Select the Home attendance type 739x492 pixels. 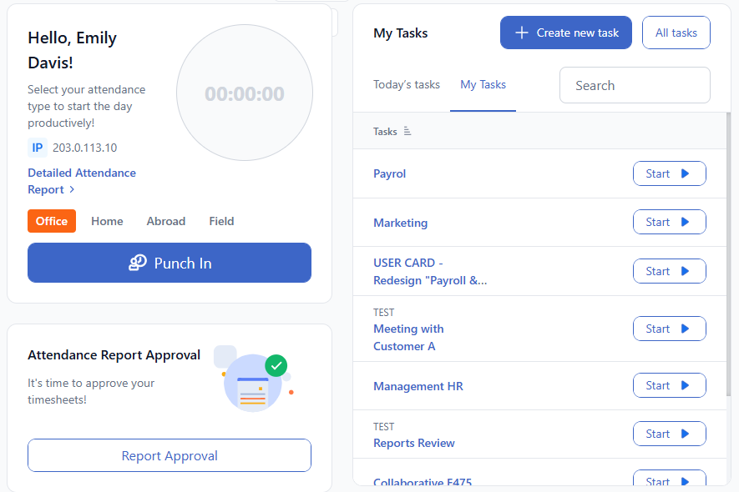coord(107,221)
